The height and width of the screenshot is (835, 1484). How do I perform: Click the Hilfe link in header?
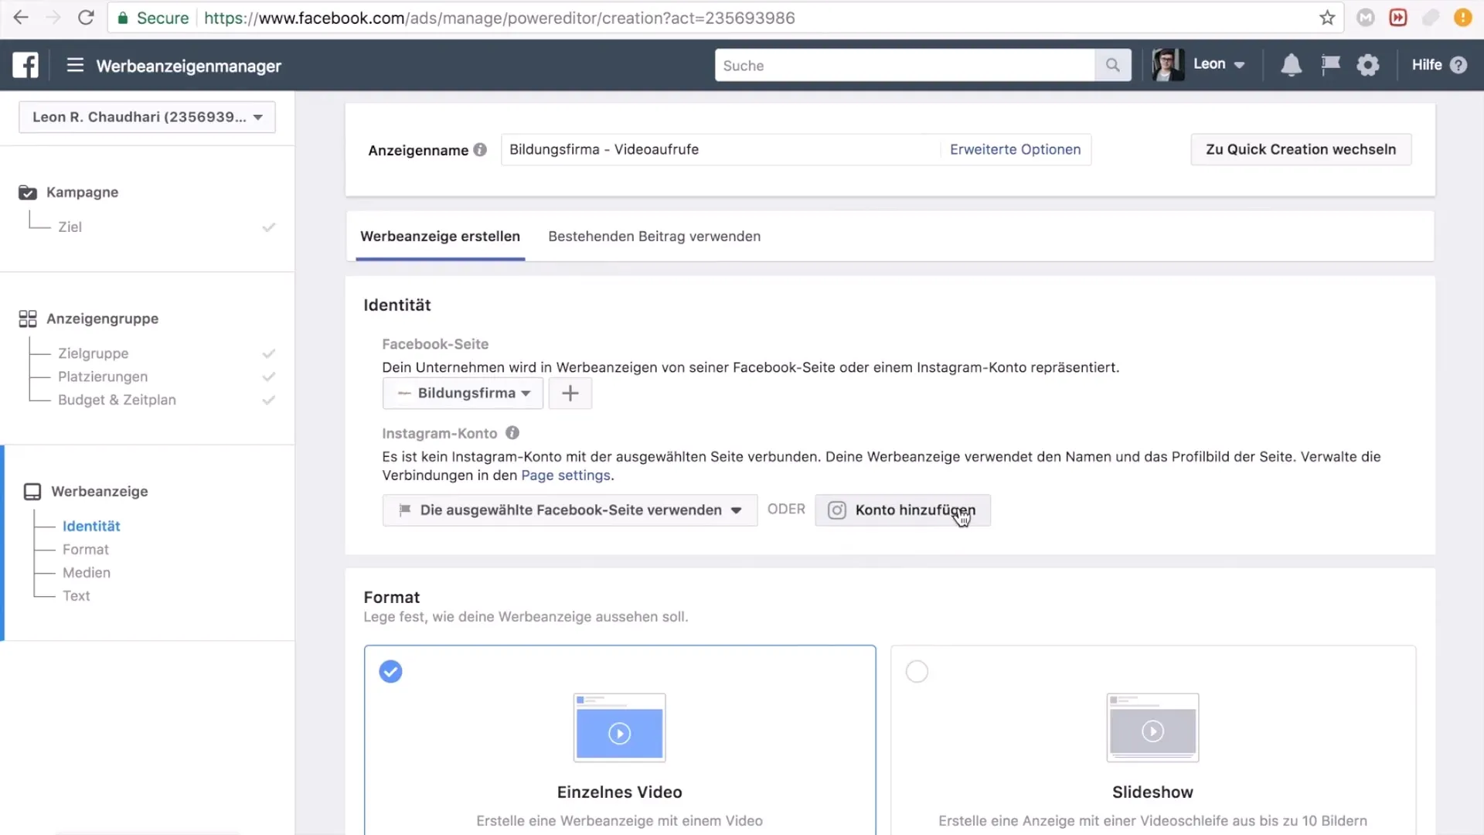click(x=1427, y=65)
